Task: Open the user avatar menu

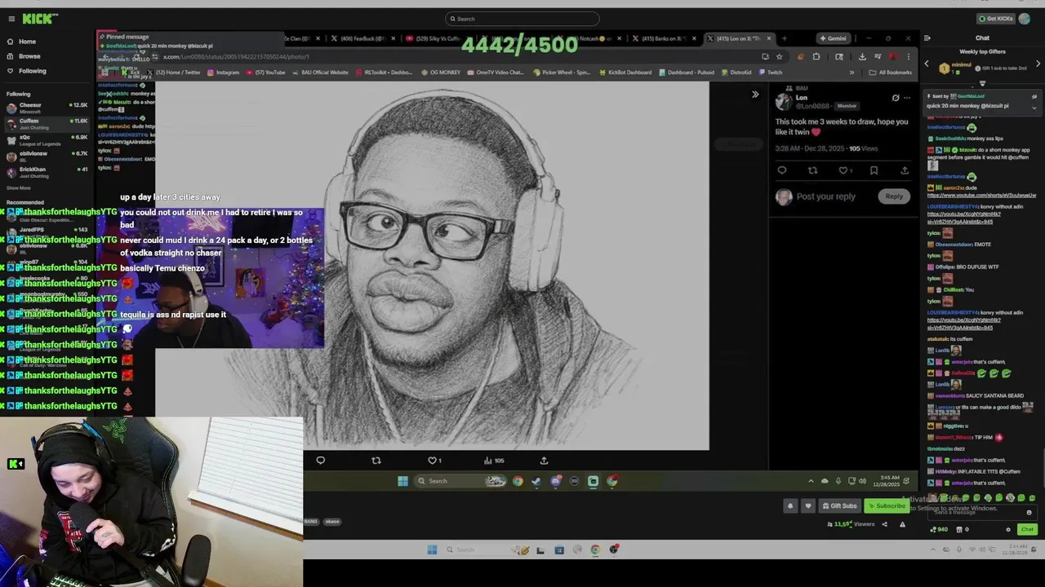Action: coord(1025,19)
